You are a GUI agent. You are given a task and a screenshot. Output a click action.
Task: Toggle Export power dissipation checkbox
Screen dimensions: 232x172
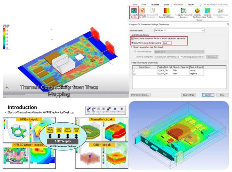pos(132,38)
